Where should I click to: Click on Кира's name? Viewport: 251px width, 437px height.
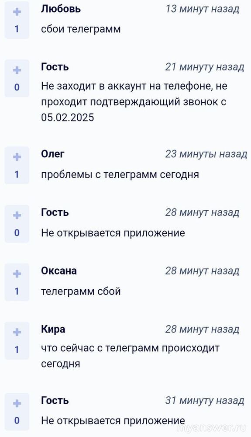[x=53, y=329]
